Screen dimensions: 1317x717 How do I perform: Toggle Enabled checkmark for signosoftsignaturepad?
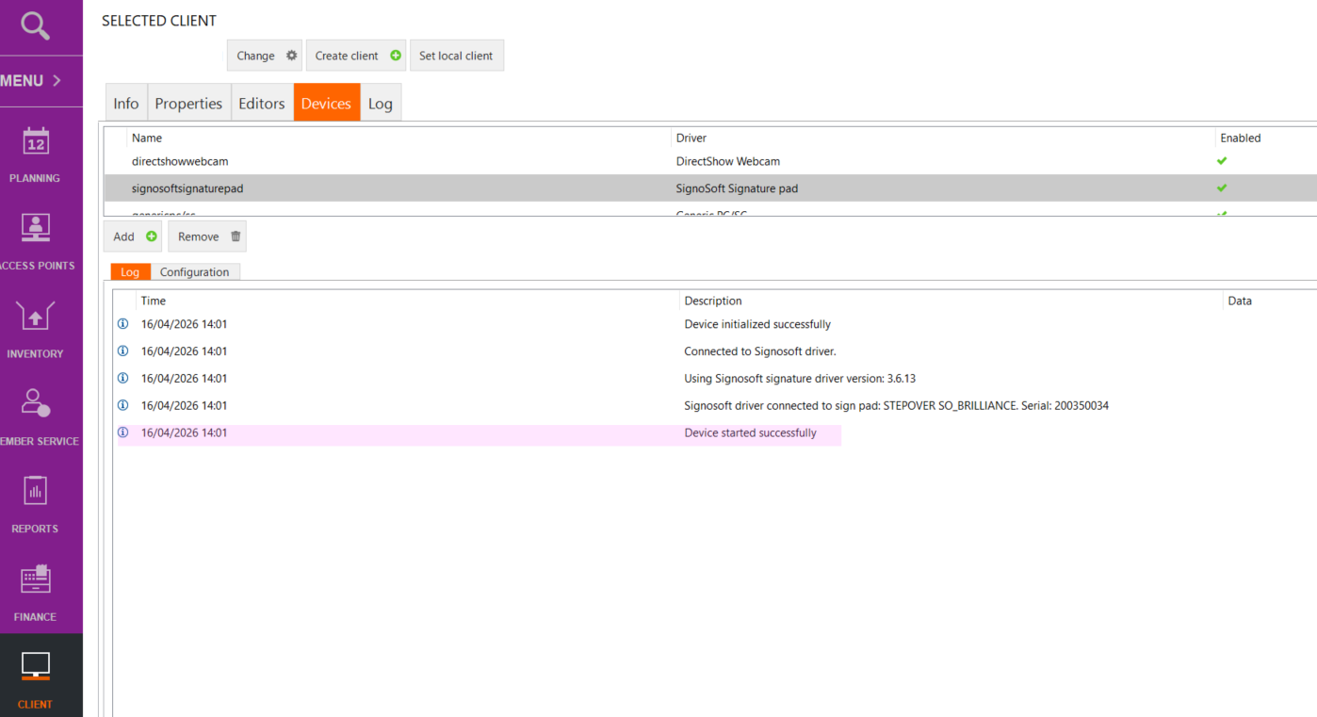[1222, 188]
